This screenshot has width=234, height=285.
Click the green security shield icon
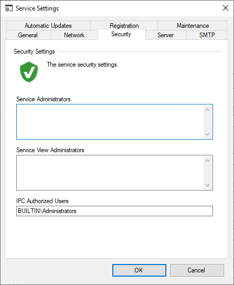[29, 72]
